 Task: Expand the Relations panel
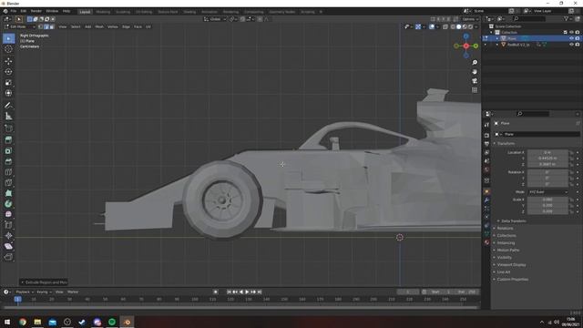[505, 228]
